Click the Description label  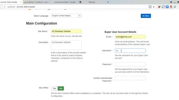(43, 42)
